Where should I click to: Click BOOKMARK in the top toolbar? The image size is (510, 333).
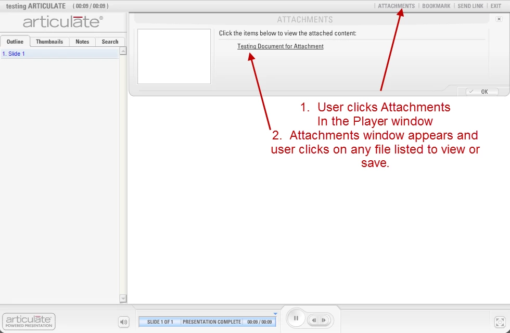pyautogui.click(x=436, y=6)
